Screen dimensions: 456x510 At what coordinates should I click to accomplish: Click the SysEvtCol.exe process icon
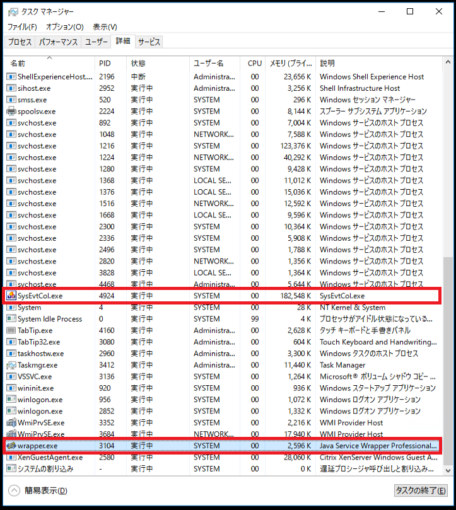coord(11,296)
